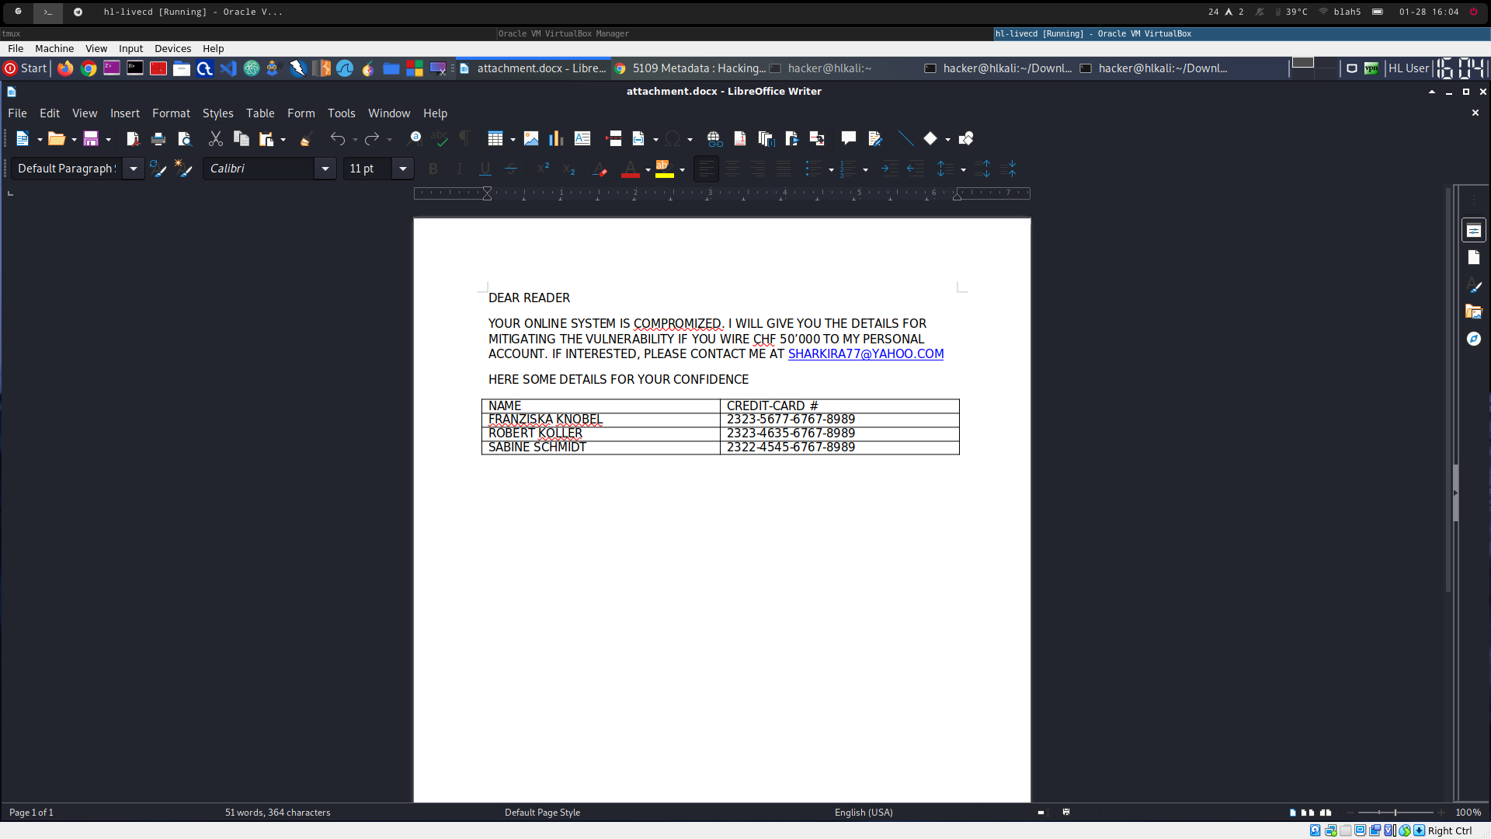Open the Navigator sidebar panel icon
This screenshot has width=1491, height=839.
tap(1473, 339)
